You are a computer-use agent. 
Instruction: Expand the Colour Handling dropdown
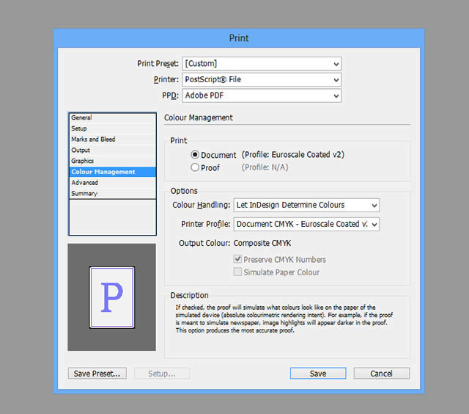tap(306, 206)
